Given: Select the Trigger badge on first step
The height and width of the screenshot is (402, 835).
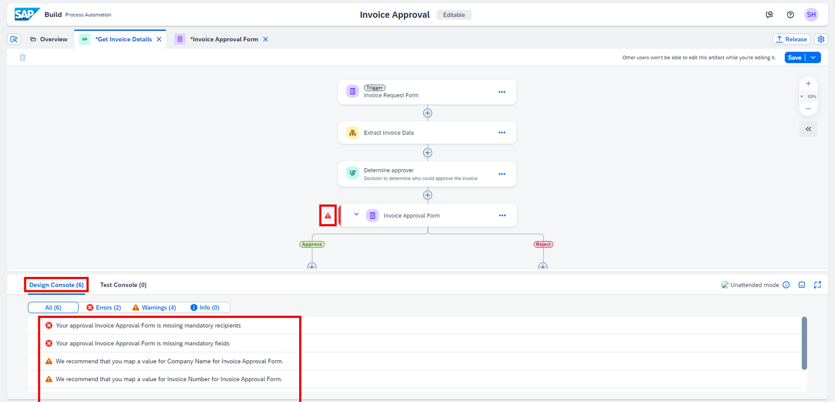Looking at the screenshot, I should 375,88.
